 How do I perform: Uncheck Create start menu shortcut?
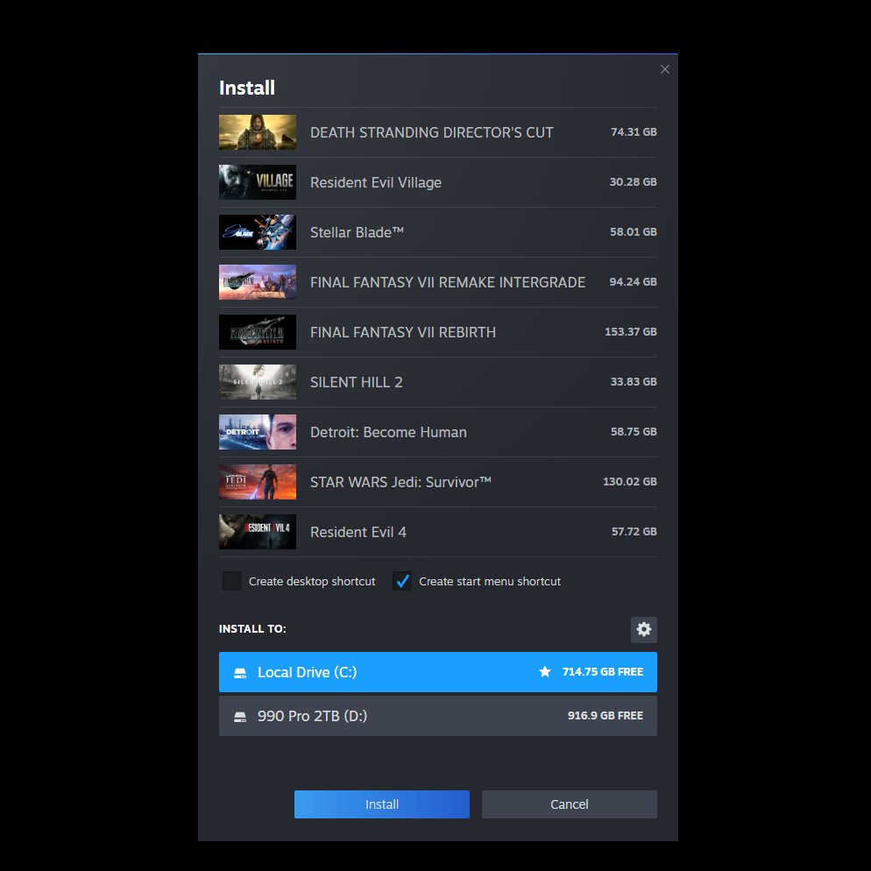pyautogui.click(x=401, y=581)
